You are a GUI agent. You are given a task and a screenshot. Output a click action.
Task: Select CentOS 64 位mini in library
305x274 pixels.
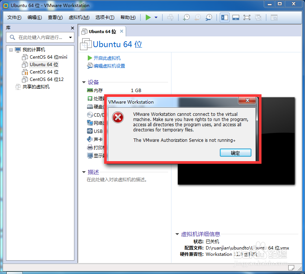pyautogui.click(x=48, y=57)
